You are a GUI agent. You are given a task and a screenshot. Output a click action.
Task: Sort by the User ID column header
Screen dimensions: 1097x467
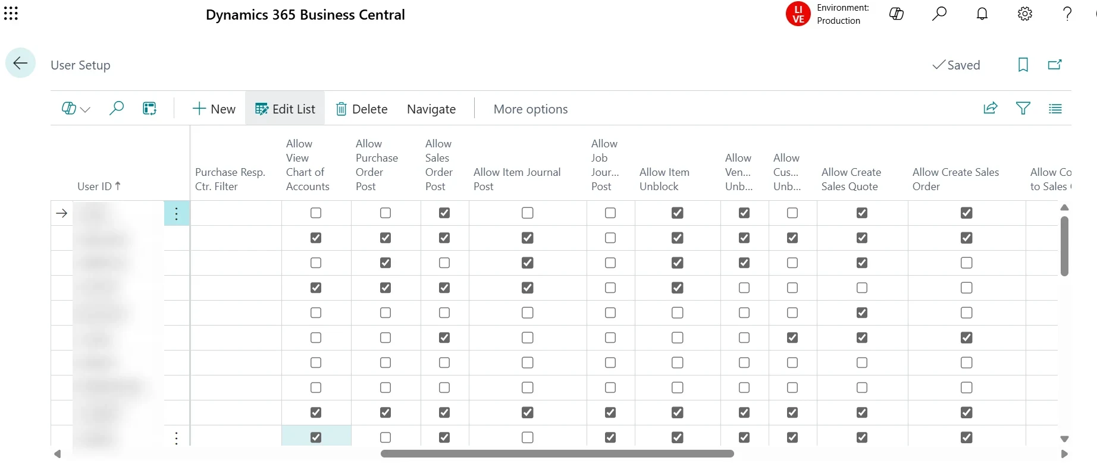point(99,186)
